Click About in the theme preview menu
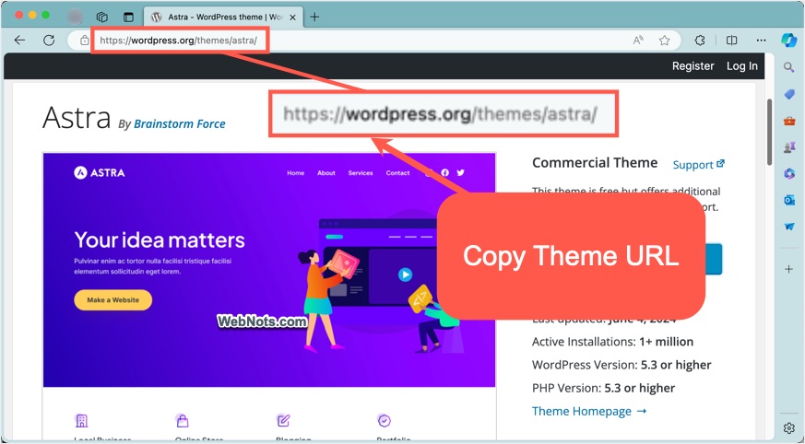Image resolution: width=805 pixels, height=444 pixels. point(326,173)
